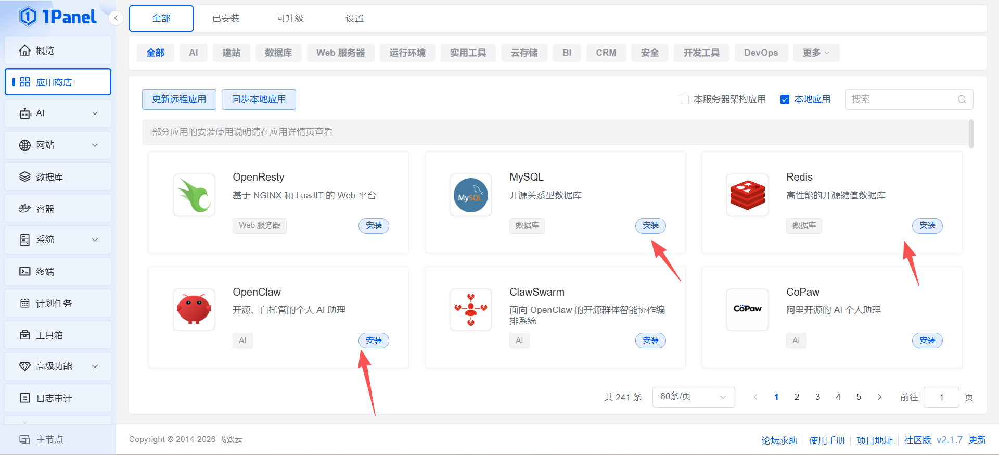This screenshot has width=999, height=455.
Task: Open the 60条/页 page size dropdown
Action: point(694,397)
